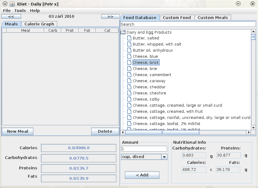258x188 pixels.
Task: Click the Java application icon in title bar
Action: [12, 4]
